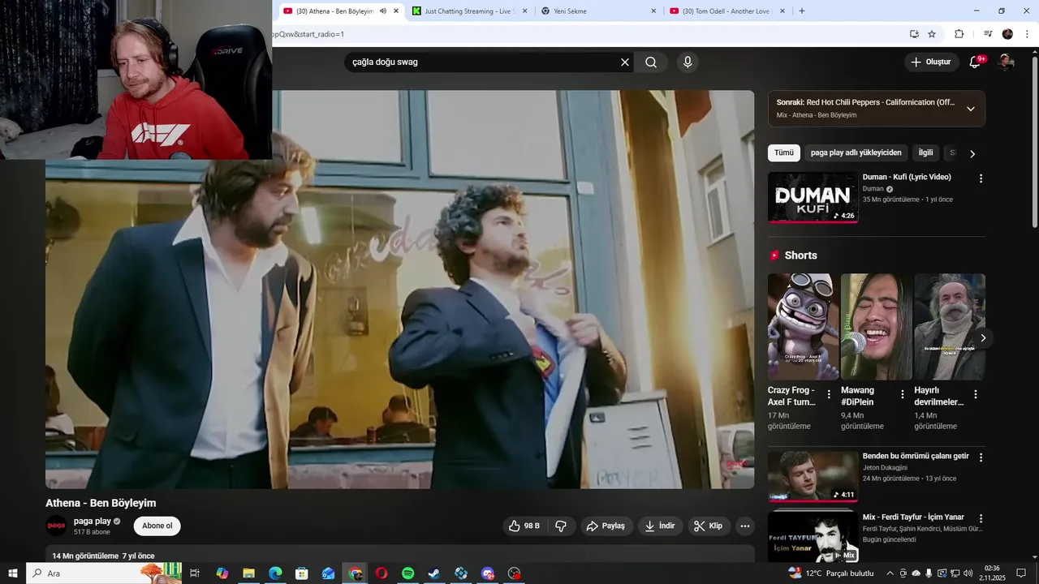This screenshot has width=1039, height=584.
Task: Open Opera browser from the taskbar
Action: click(382, 573)
